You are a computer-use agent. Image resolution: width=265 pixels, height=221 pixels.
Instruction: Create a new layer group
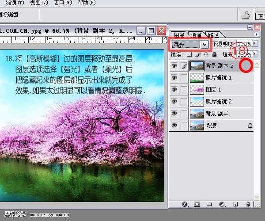pyautogui.click(x=209, y=204)
